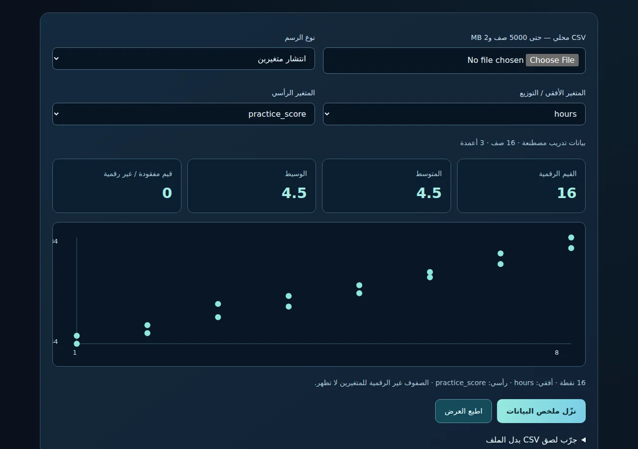The width and height of the screenshot is (638, 449).
Task: Click the topmost scatter point at hours 8
Action: click(571, 237)
